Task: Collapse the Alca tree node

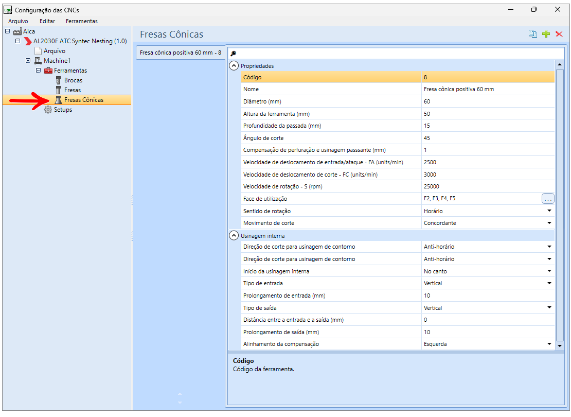Action: 7,31
